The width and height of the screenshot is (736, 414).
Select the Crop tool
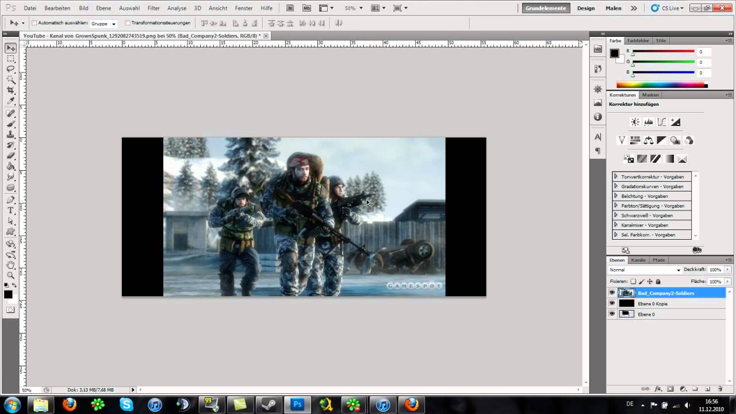10,90
